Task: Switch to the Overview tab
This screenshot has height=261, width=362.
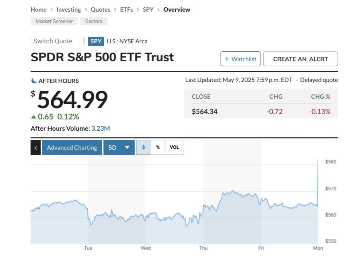Action: tap(177, 9)
